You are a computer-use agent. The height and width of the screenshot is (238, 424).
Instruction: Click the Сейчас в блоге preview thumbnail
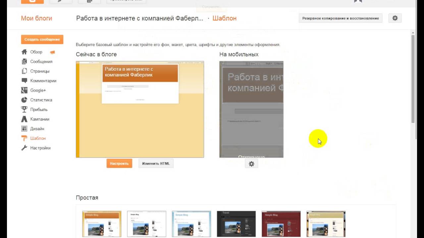[140, 109]
